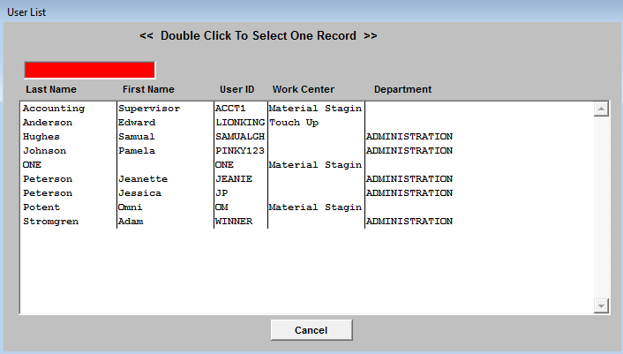Click the Last Name column header

(x=51, y=89)
